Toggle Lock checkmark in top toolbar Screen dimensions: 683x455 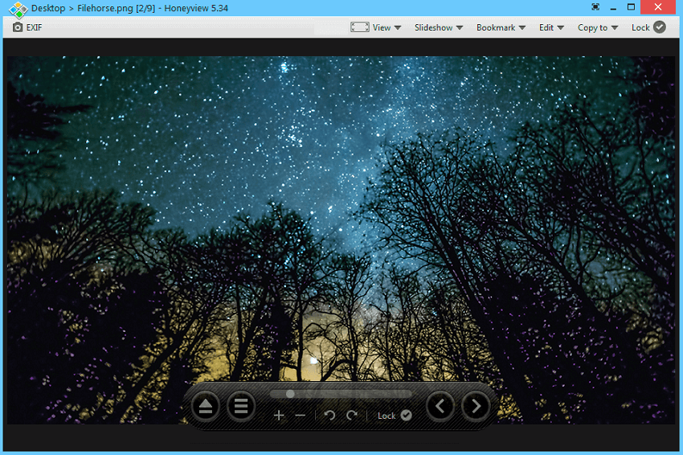660,27
